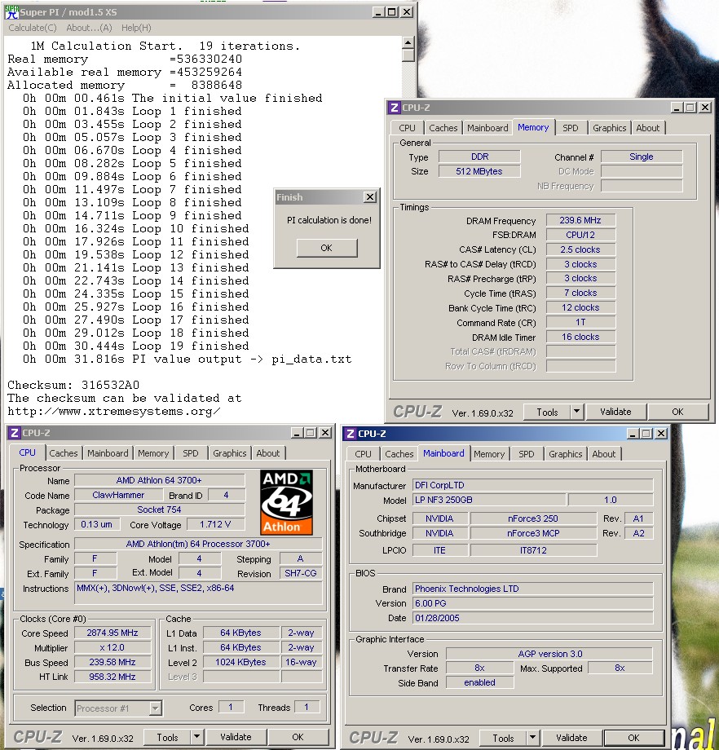
Task: Minimize the Super PI window
Action: tap(378, 12)
